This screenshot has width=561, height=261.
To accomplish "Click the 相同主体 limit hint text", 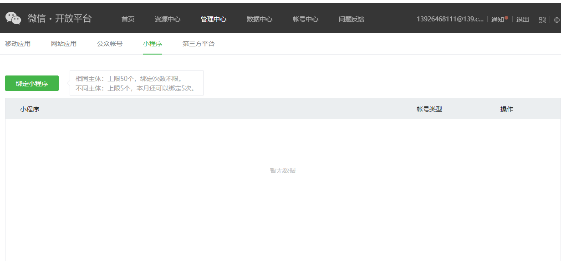I will tap(129, 79).
